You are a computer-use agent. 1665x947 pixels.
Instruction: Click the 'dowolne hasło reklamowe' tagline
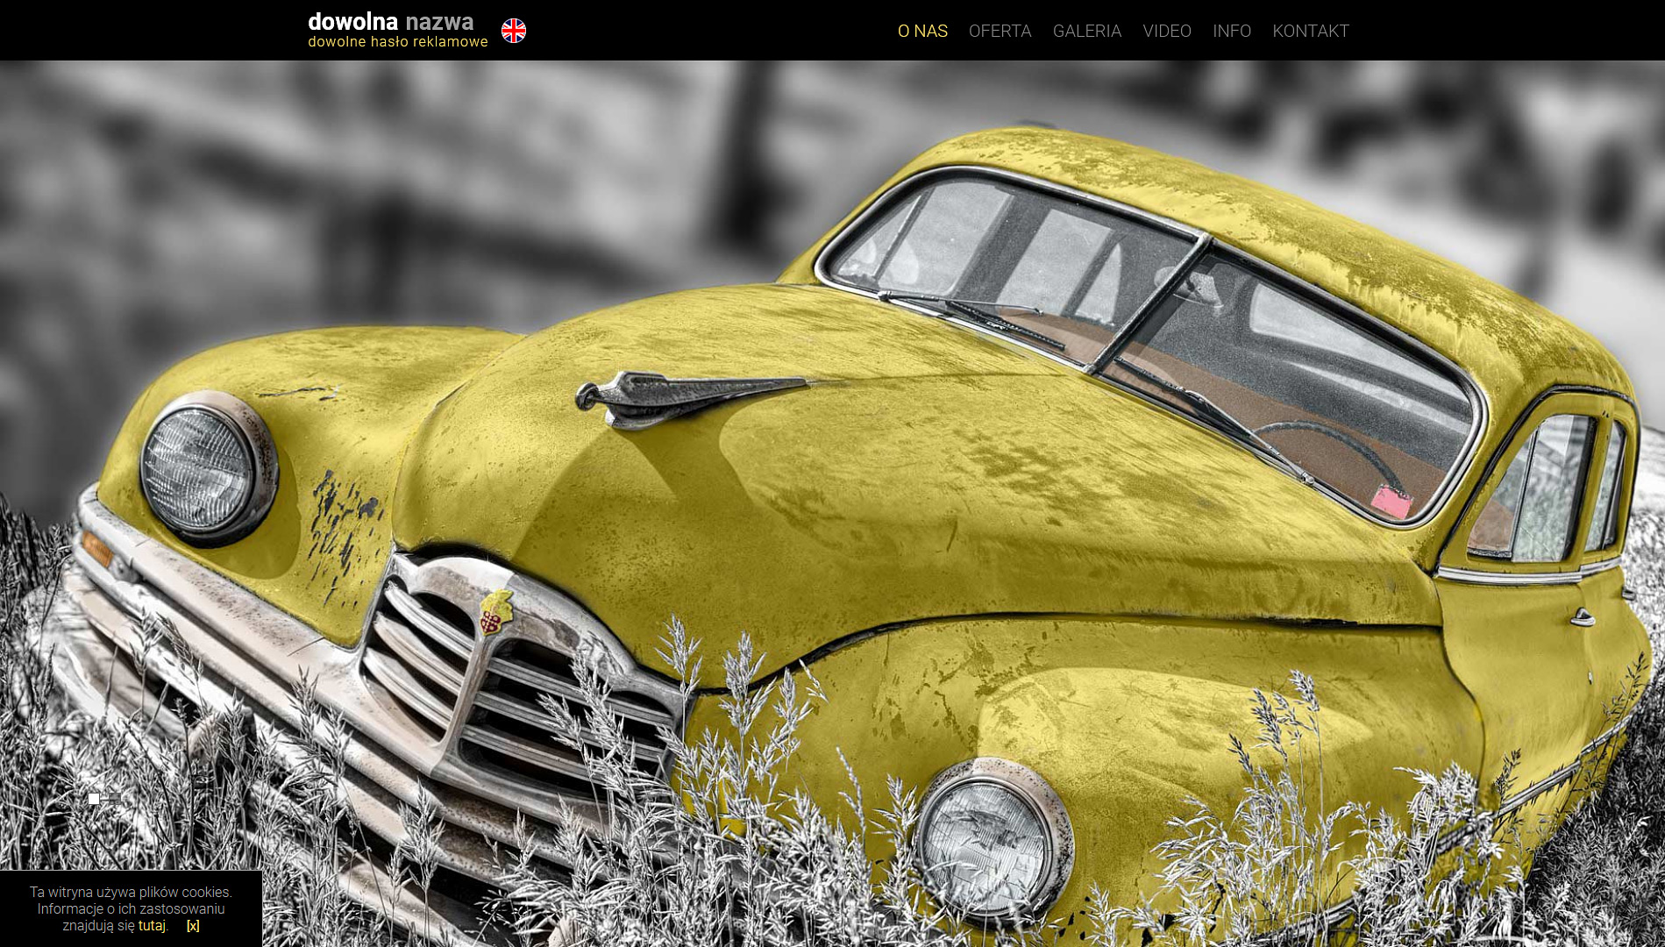tap(397, 42)
